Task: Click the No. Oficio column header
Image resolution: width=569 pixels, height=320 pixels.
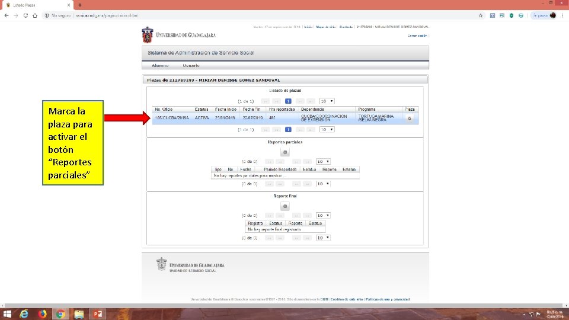Action: [172, 109]
